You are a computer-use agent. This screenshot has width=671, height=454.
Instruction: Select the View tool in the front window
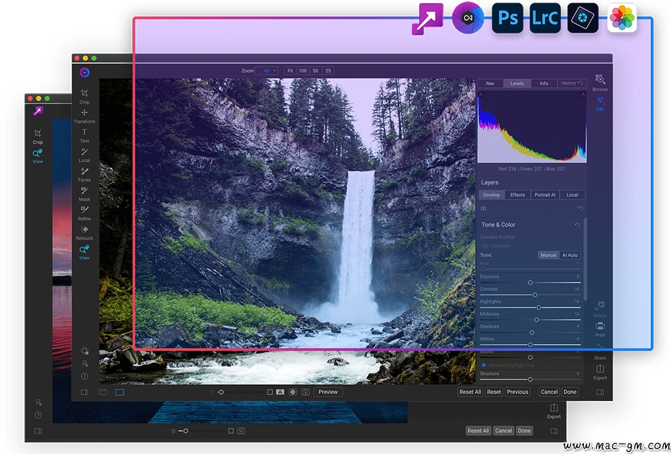[x=85, y=252]
